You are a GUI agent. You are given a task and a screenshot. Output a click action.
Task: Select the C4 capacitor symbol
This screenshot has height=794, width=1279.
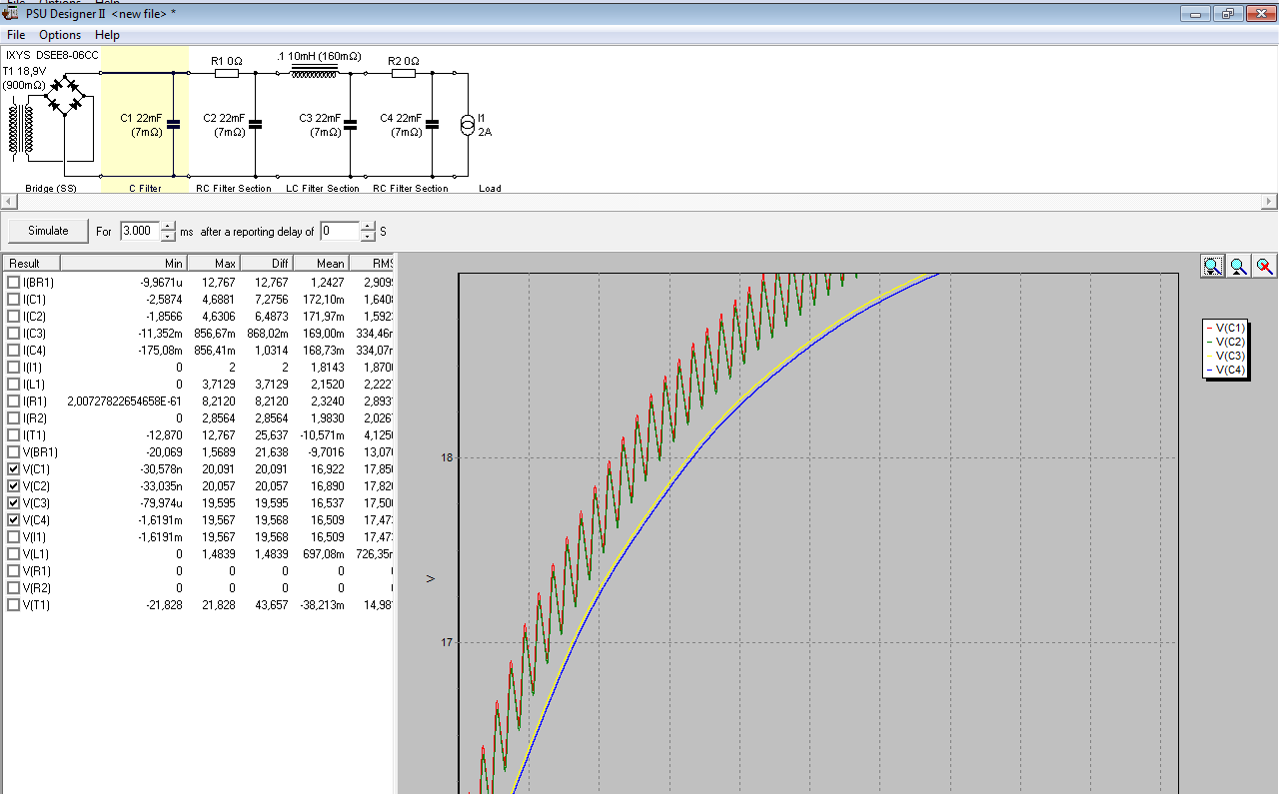pyautogui.click(x=432, y=125)
